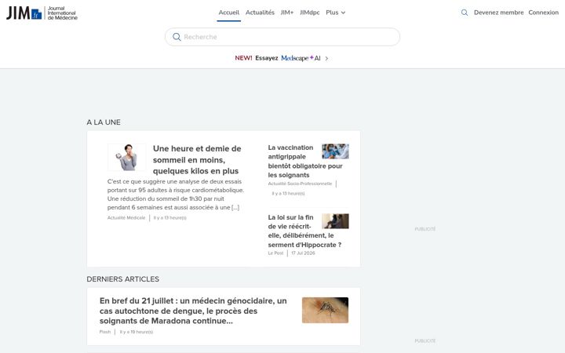565x353 pixels.
Task: Click the fin de vie article thumbnail
Action: (x=335, y=221)
